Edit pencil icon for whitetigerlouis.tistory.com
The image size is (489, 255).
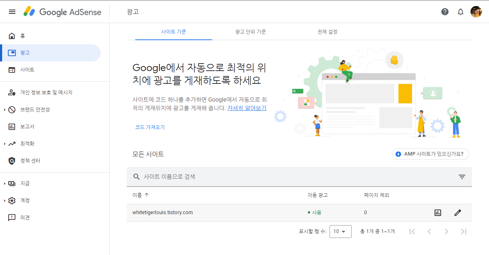pyautogui.click(x=458, y=213)
